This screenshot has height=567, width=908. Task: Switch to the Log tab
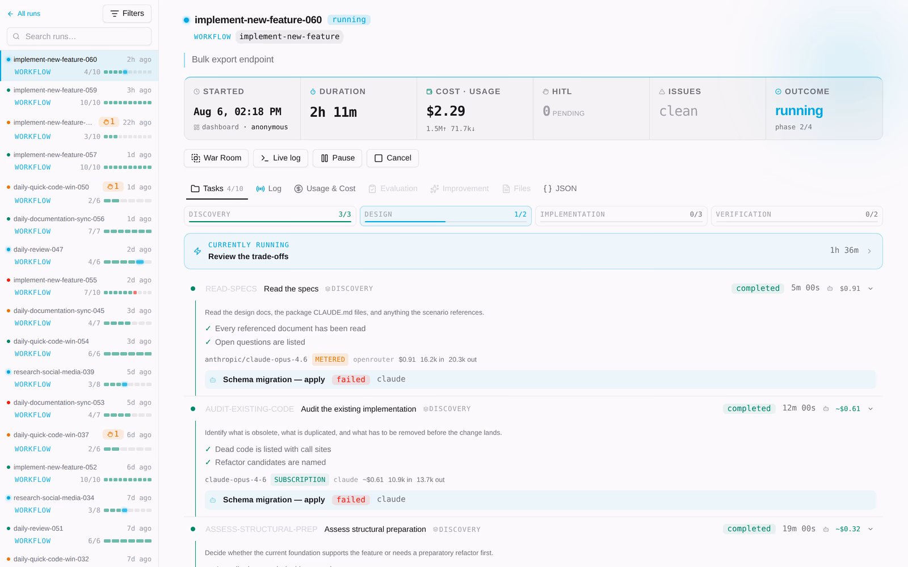(x=268, y=189)
